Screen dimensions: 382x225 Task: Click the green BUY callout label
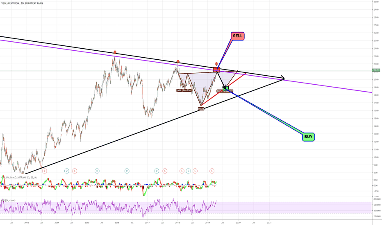[x=308, y=137]
